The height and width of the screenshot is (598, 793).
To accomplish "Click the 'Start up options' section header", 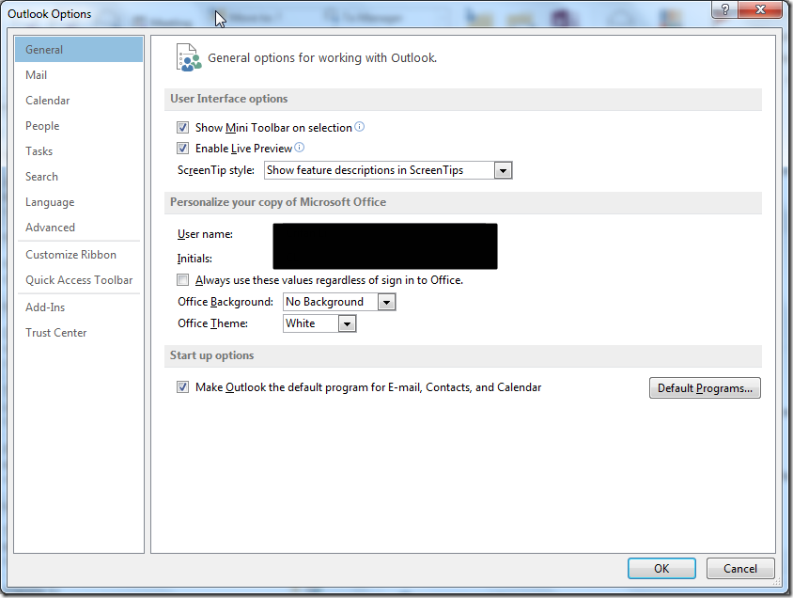I will click(211, 355).
